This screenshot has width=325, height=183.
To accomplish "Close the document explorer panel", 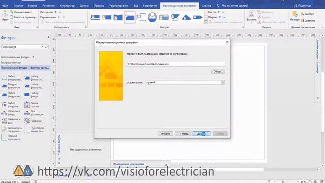I will (x=166, y=165).
